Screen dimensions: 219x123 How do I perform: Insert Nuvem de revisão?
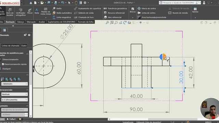pyautogui.click(x=178, y=13)
